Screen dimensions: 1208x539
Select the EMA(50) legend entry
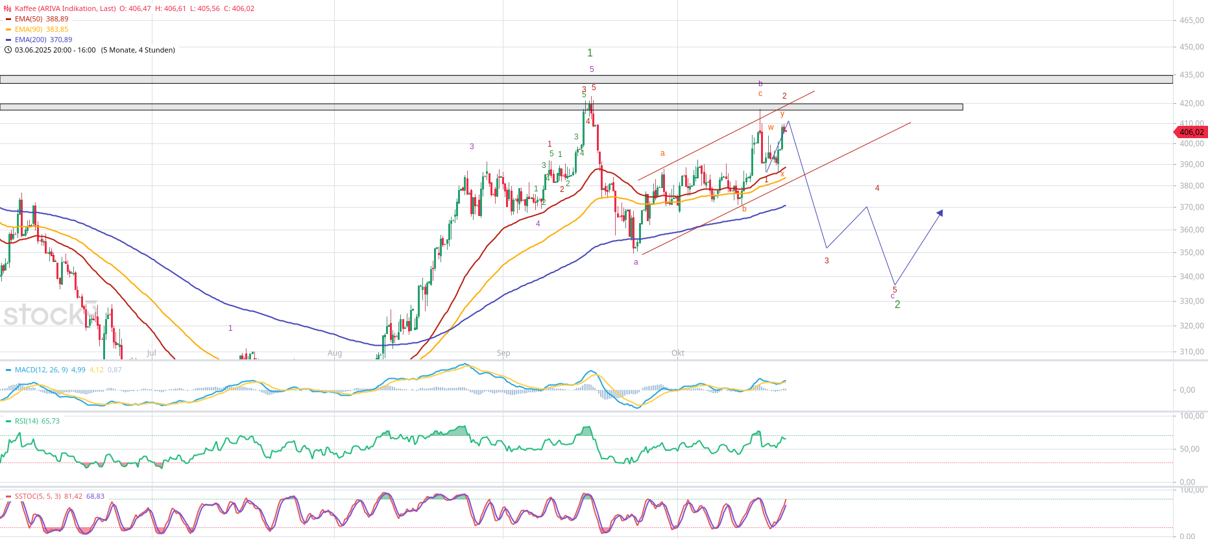click(41, 19)
